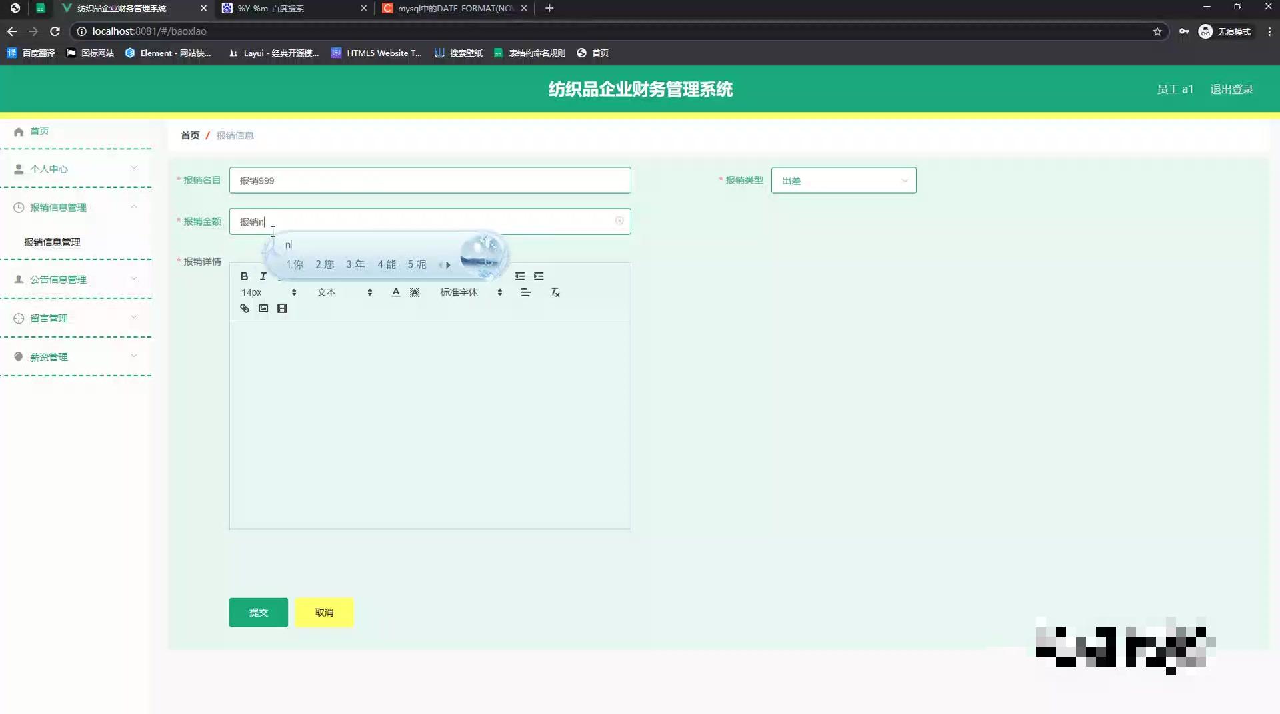The width and height of the screenshot is (1280, 714).
Task: Open the text alignment option
Action: (x=525, y=292)
